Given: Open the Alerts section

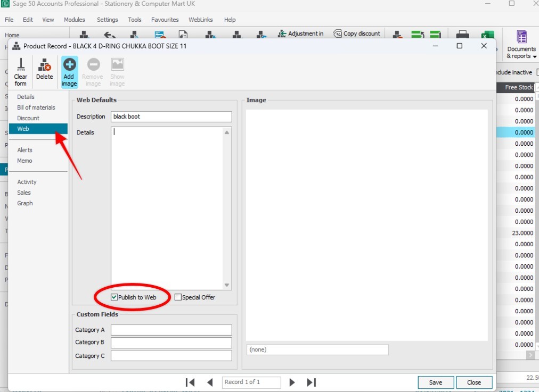Looking at the screenshot, I should point(24,150).
